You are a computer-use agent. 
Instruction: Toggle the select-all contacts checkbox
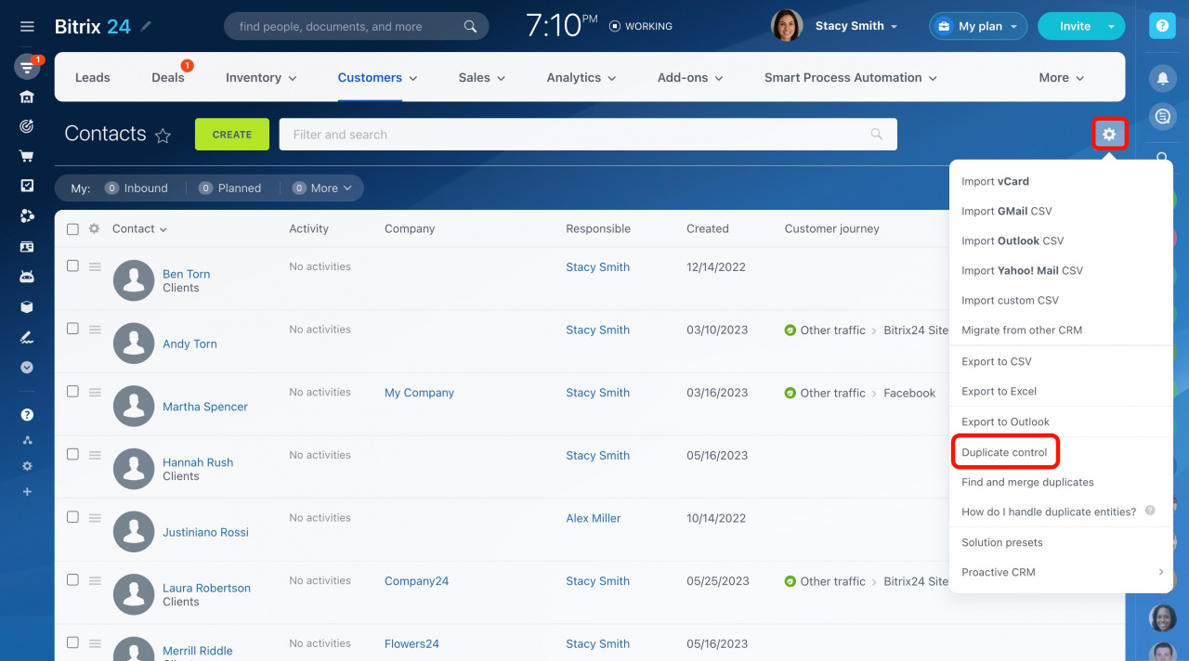point(72,228)
